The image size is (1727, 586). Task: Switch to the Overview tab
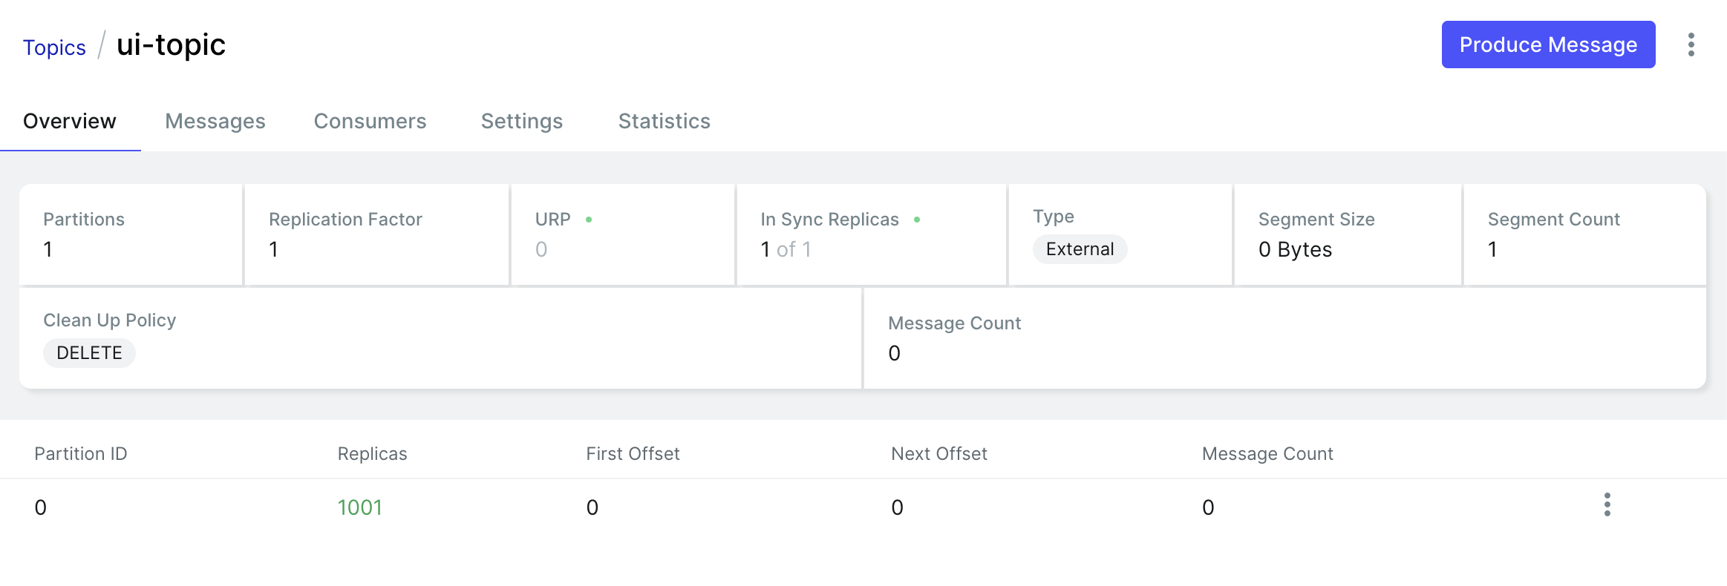point(70,121)
